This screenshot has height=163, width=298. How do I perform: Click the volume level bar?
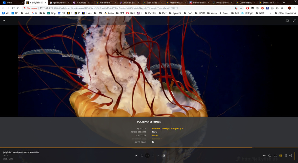(295, 156)
